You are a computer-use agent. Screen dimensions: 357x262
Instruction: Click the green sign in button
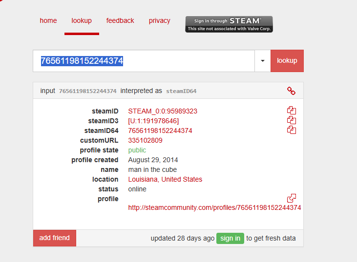230,239
